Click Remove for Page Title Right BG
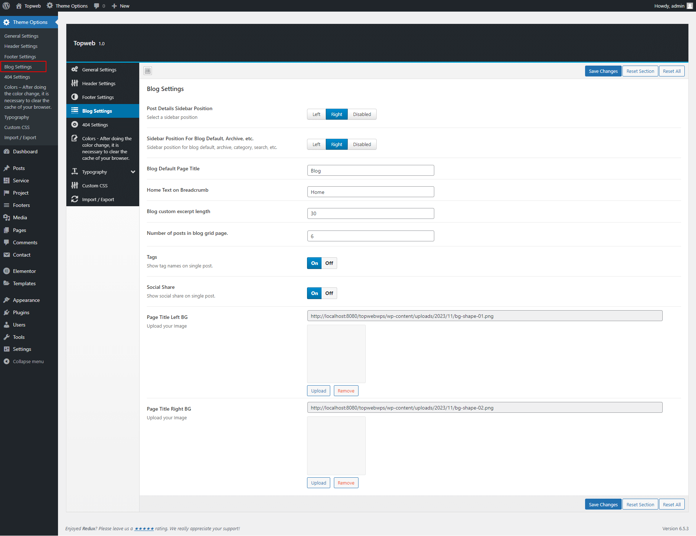The image size is (696, 536). click(x=346, y=483)
